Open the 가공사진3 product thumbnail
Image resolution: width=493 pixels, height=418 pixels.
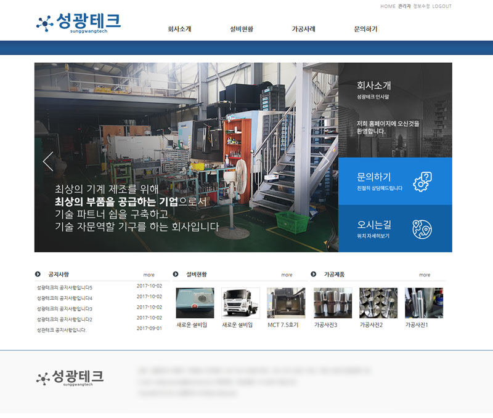click(x=333, y=303)
